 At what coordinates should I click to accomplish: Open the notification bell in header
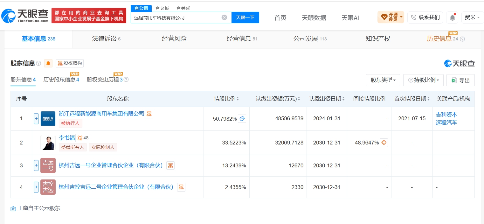(452, 17)
